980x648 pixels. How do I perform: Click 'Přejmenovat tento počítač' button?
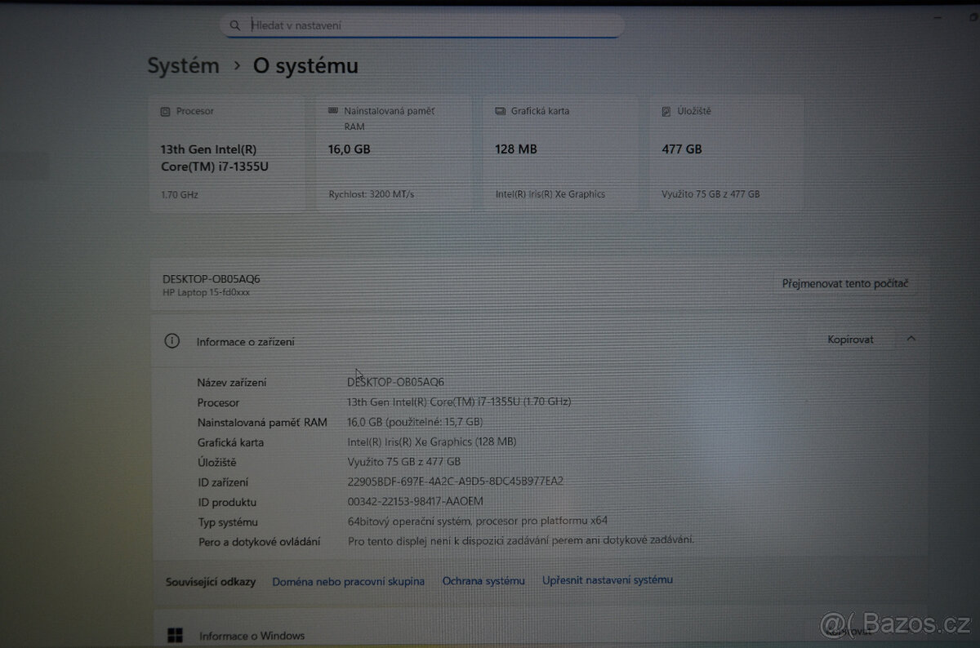coord(845,284)
